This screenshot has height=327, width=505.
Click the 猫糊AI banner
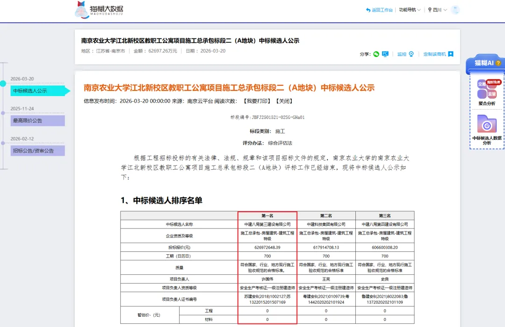click(x=486, y=63)
